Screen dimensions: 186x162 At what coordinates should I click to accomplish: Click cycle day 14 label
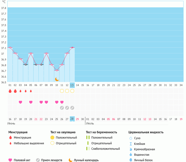coord(77,85)
